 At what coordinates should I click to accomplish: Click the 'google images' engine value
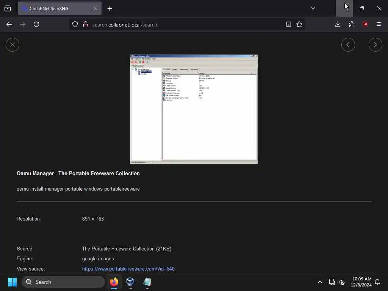point(98,258)
